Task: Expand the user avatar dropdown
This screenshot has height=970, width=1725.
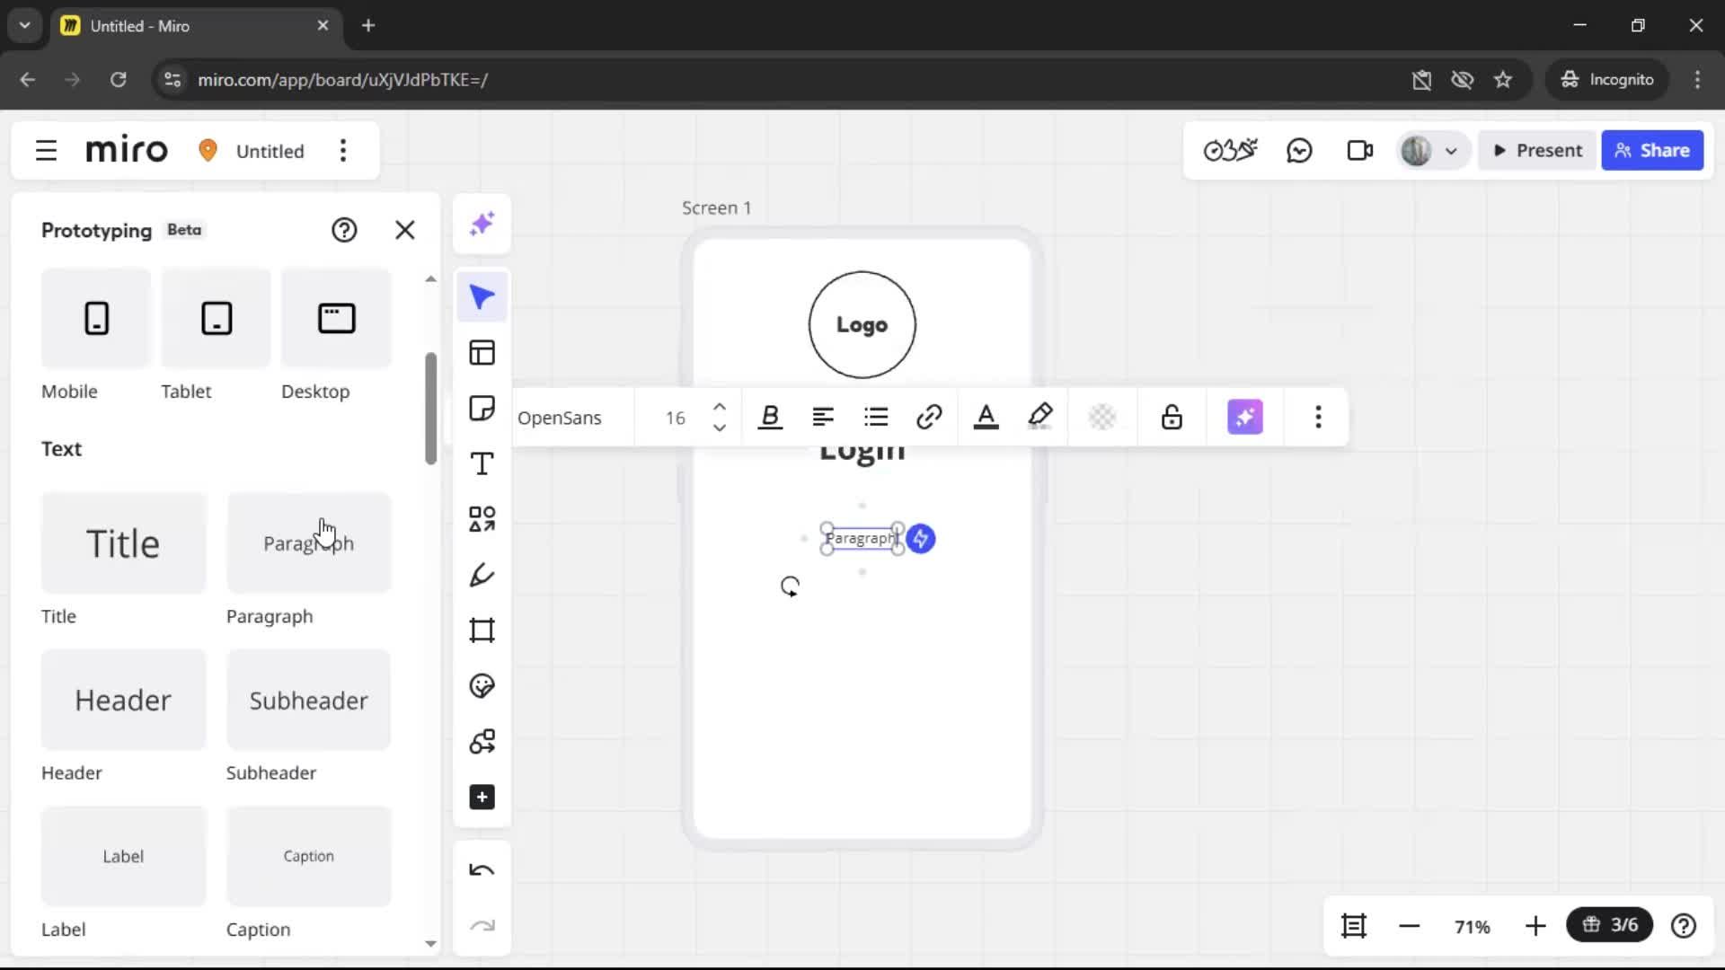Action: [1451, 151]
